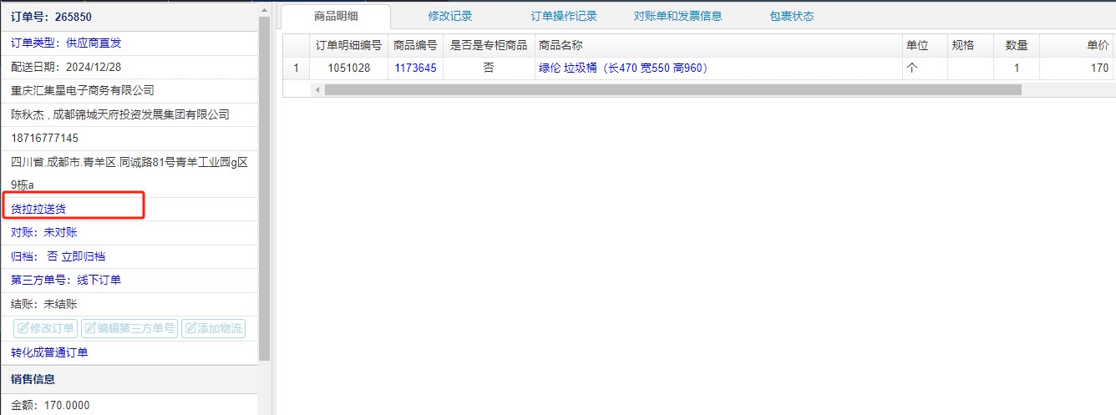Open product number 1173645 link

pyautogui.click(x=415, y=68)
